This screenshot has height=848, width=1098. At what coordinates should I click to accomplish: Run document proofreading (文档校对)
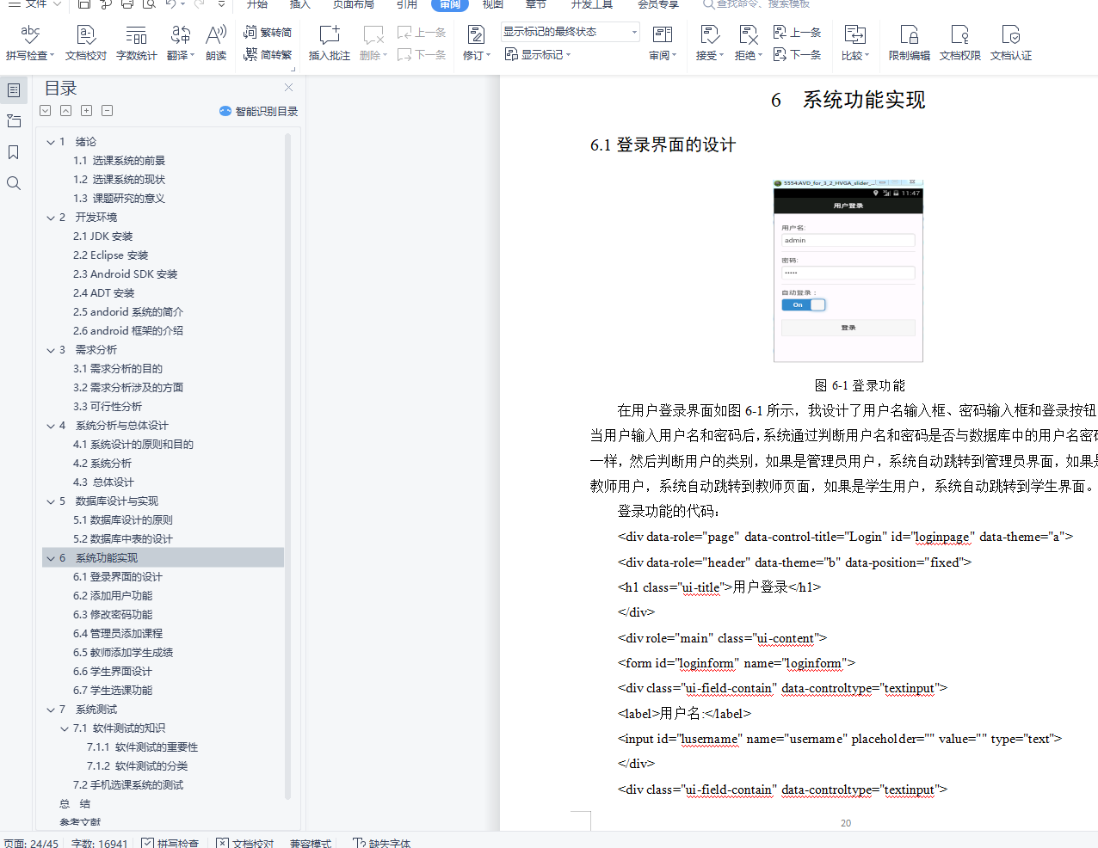point(85,43)
